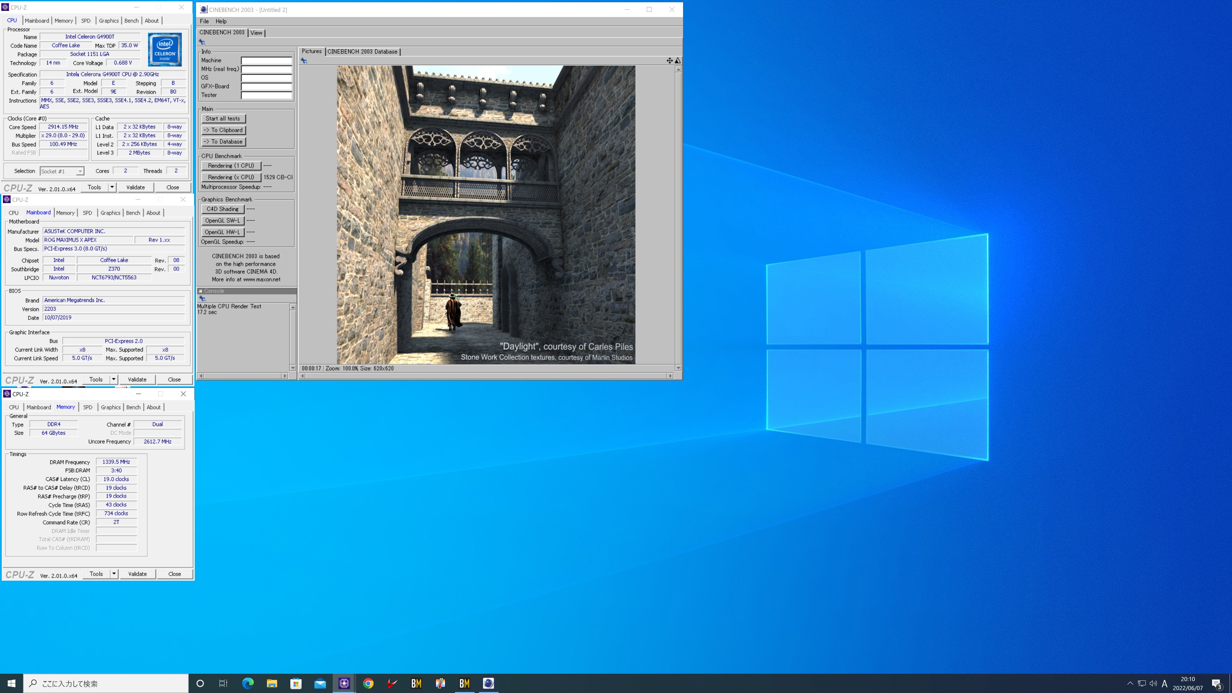Launch Google Chrome from the taskbar
1232x693 pixels.
click(368, 683)
